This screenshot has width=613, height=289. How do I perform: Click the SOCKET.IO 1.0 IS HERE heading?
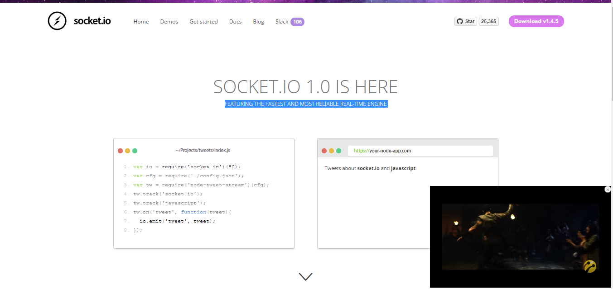pos(305,87)
